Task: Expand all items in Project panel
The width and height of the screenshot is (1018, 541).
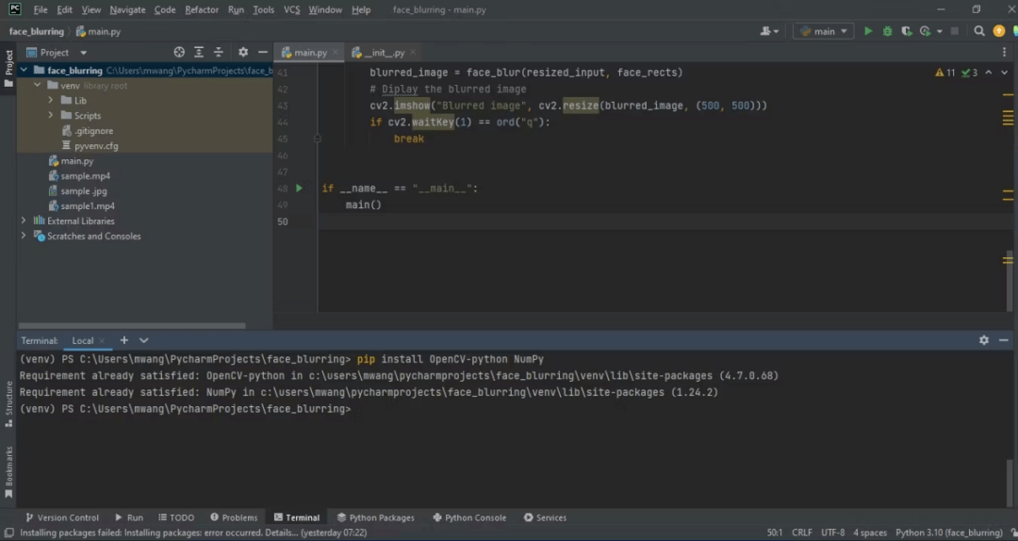Action: point(199,53)
